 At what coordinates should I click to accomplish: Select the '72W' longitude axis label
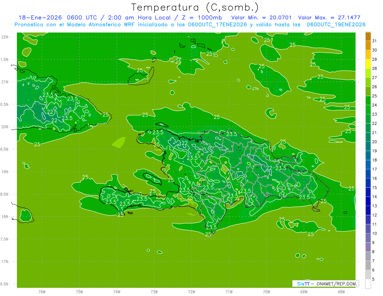(x=191, y=292)
